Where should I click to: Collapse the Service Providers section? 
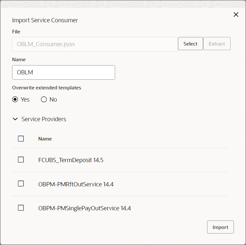click(x=15, y=119)
